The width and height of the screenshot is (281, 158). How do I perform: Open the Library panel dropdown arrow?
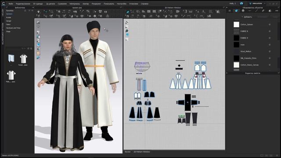click(x=33, y=8)
